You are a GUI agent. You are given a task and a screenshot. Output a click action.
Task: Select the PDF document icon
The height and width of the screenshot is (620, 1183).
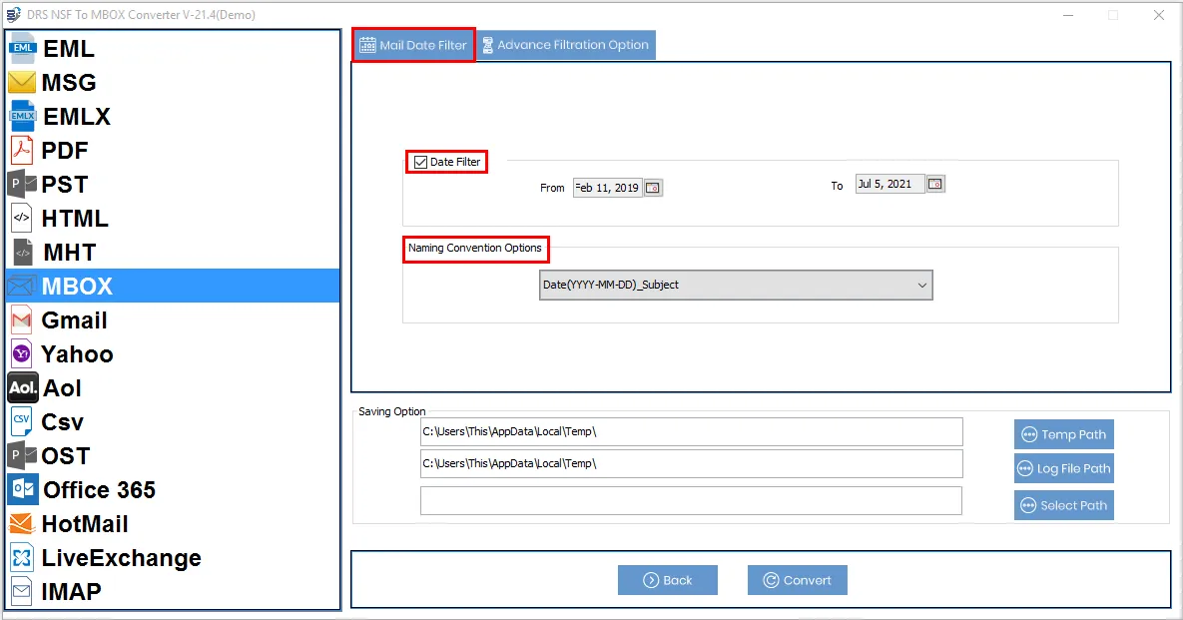[22, 150]
